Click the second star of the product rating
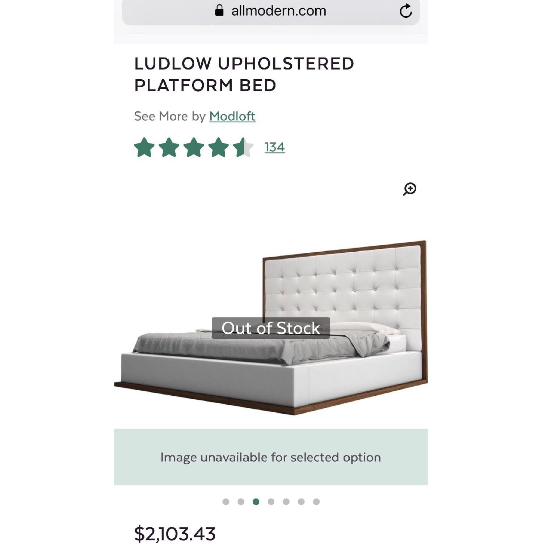 [x=169, y=147]
